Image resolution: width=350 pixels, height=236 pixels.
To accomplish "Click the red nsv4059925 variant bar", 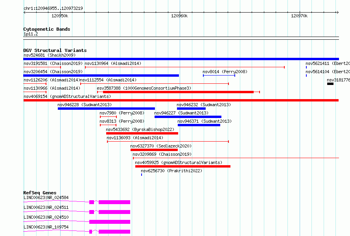I will click(x=183, y=166).
